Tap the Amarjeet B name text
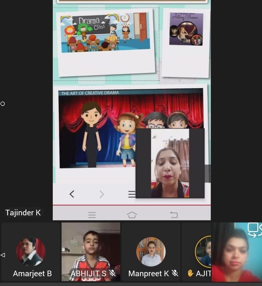 [32, 274]
